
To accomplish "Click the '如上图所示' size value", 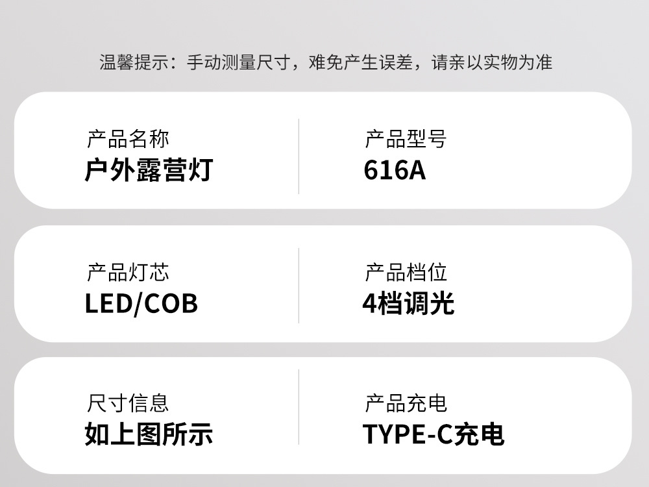I will [149, 434].
